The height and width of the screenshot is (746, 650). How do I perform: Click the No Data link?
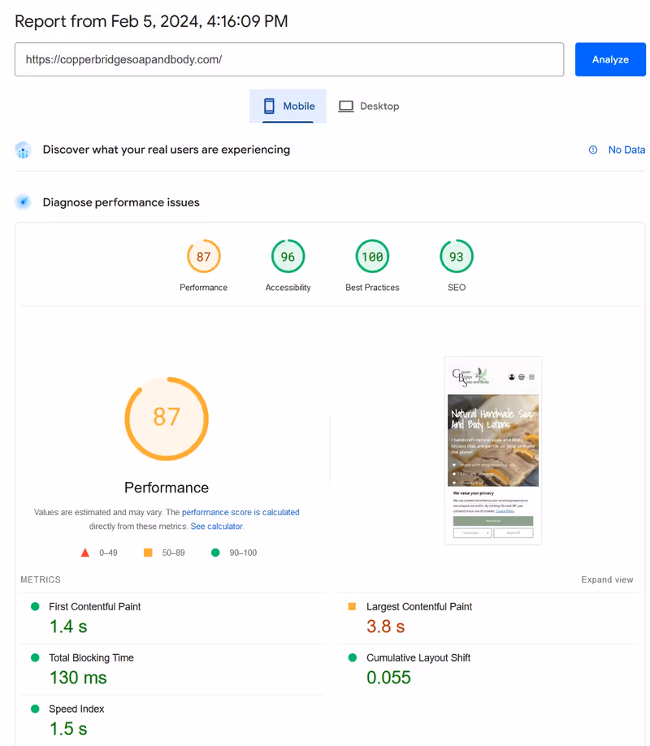pos(626,150)
